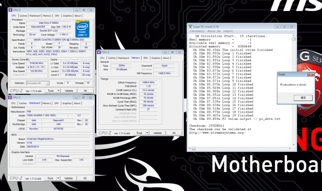
Task: Expand Tools dropdown arrow in Mainboard window
Action: click(x=58, y=178)
